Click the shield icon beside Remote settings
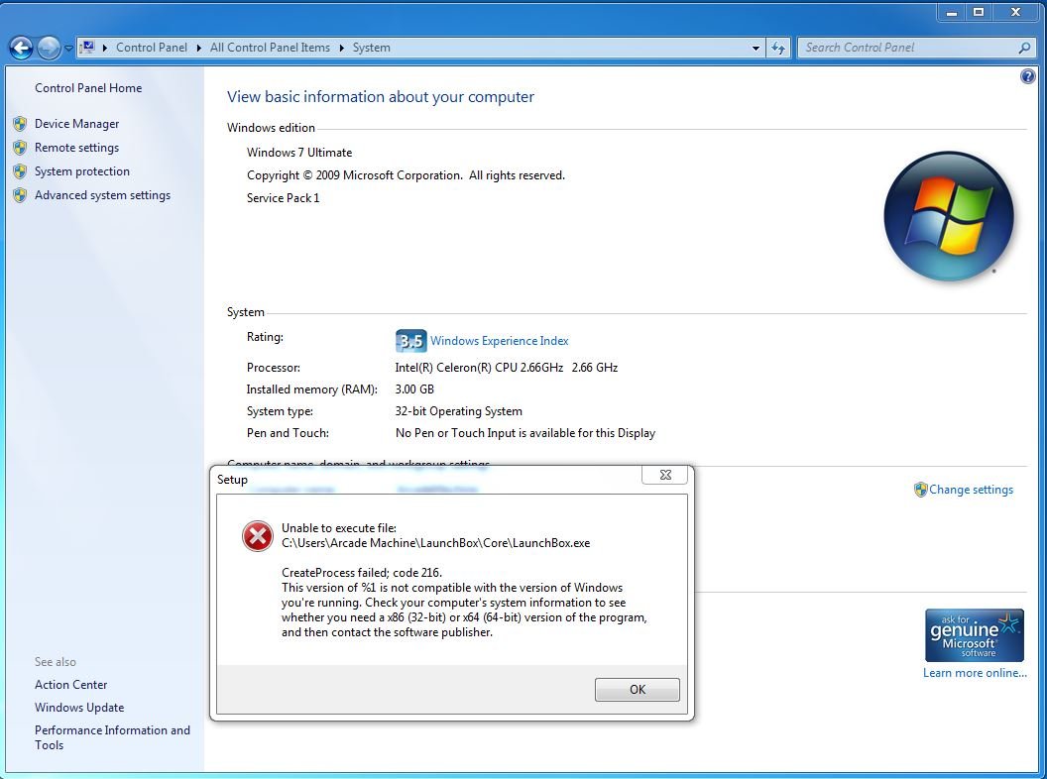The width and height of the screenshot is (1047, 779). 20,148
